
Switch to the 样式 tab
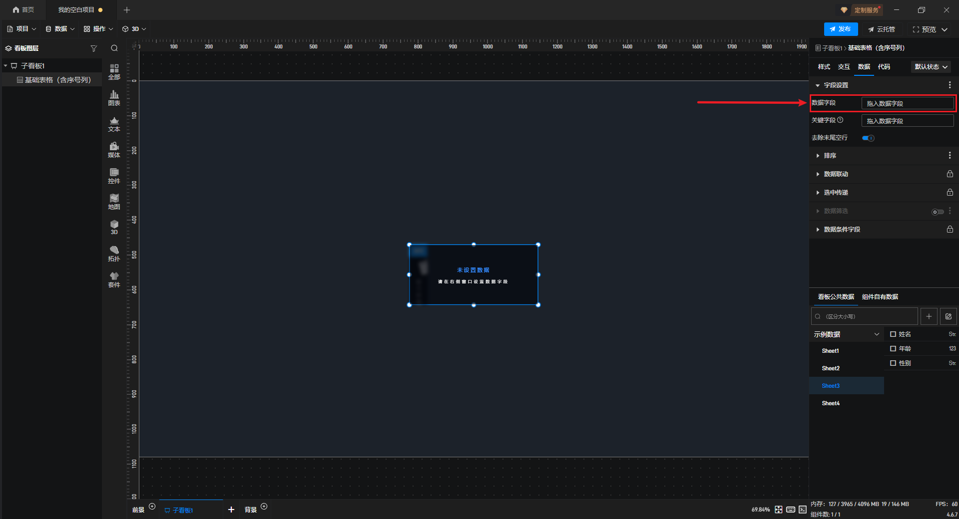click(x=824, y=67)
